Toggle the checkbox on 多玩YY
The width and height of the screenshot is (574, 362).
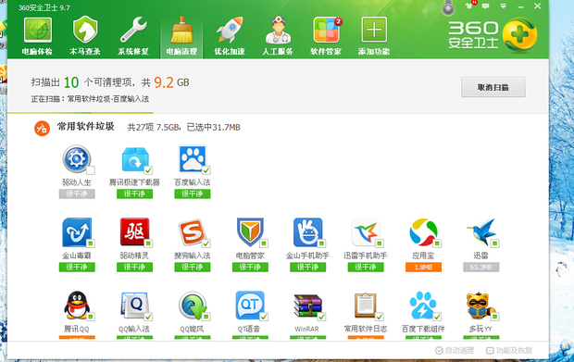point(495,317)
